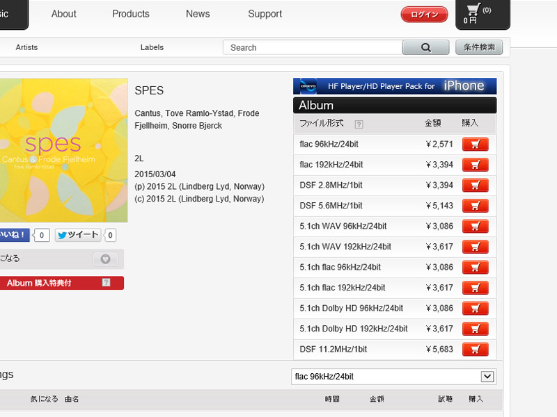The image size is (557, 417).
Task: Toggle the heart favorite button
Action: point(105,259)
